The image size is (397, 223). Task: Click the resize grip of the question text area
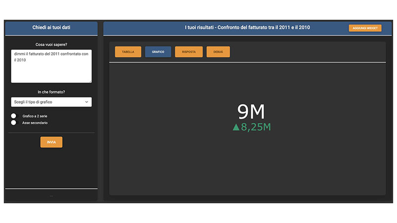(x=90, y=81)
